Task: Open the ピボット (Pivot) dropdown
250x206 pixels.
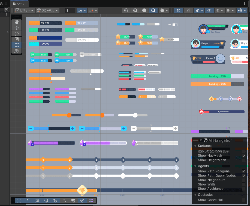Action: (x=25, y=10)
